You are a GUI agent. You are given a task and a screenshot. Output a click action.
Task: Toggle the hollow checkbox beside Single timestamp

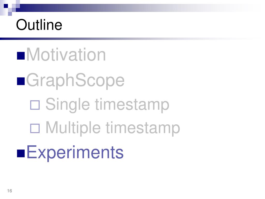point(35,105)
